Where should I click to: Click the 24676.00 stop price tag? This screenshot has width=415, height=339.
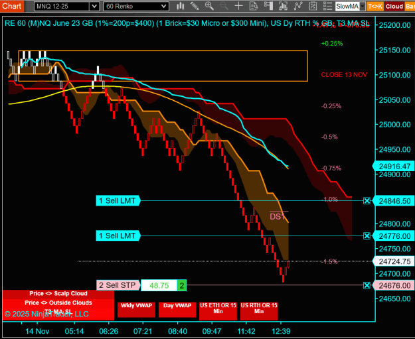pos(393,285)
